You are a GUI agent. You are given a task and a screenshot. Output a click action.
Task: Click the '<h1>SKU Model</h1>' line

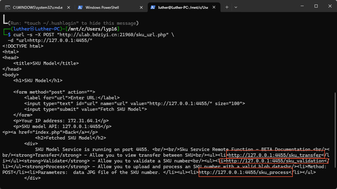click(x=38, y=81)
